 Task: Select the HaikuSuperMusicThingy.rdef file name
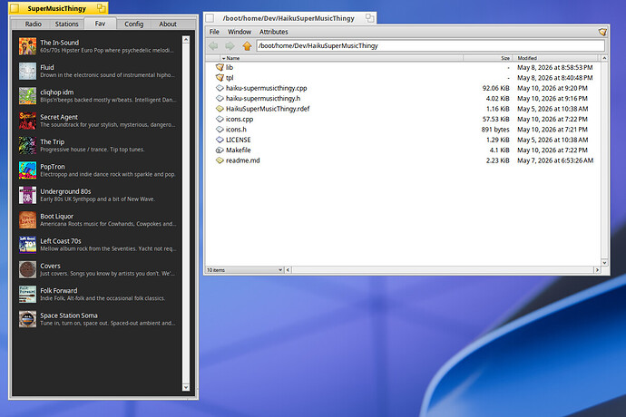click(268, 109)
